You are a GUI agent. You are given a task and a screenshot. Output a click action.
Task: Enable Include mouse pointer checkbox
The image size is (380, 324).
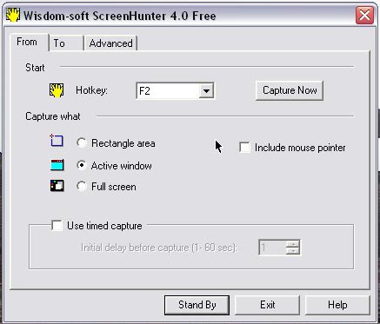244,147
